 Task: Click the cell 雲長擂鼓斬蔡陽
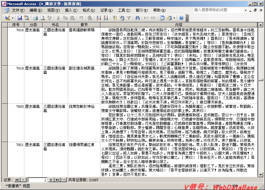pos(84,46)
